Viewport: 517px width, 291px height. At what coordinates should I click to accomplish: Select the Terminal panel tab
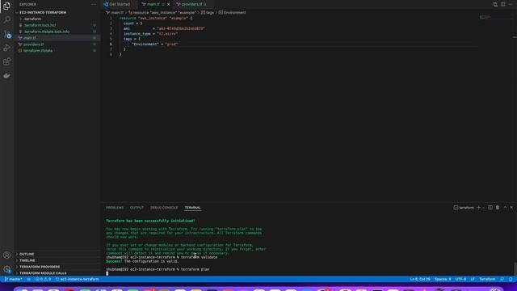tap(192, 208)
